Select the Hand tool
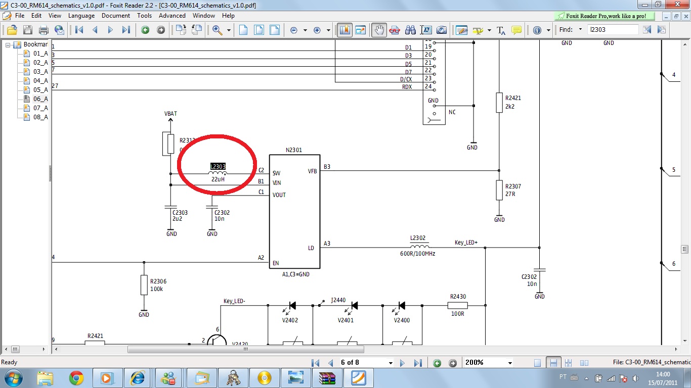This screenshot has width=691, height=388. pyautogui.click(x=379, y=30)
